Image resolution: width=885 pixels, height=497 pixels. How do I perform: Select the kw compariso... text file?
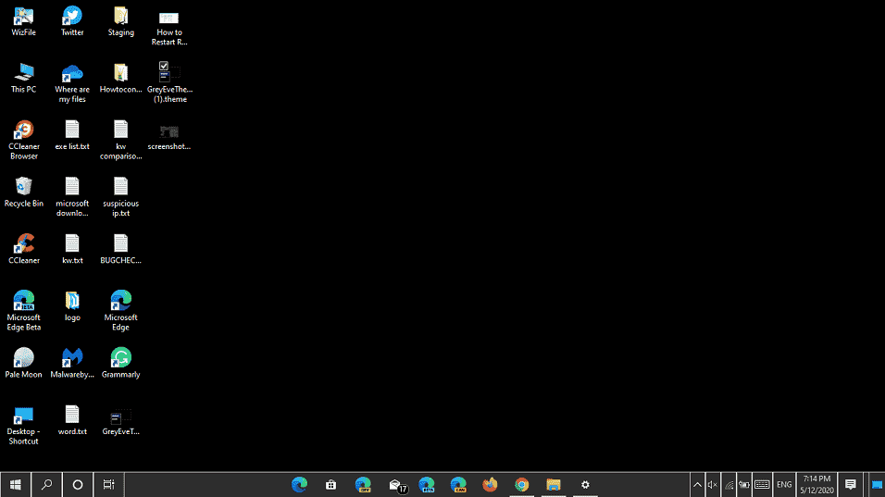(120, 141)
